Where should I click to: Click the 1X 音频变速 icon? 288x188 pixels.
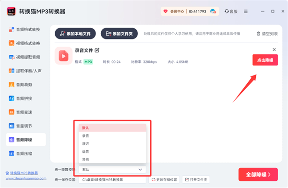pos(12,112)
